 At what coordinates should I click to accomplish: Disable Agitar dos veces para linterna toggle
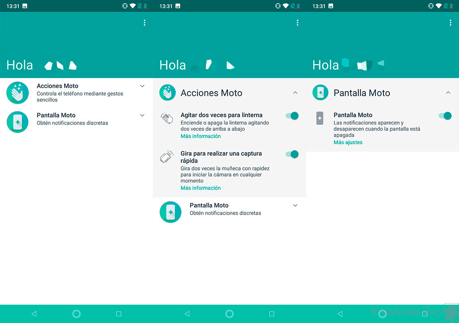click(292, 116)
